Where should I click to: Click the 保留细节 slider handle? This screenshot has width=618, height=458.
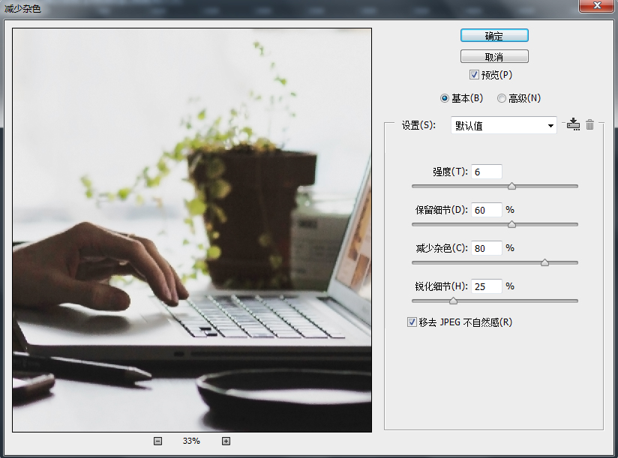point(512,224)
